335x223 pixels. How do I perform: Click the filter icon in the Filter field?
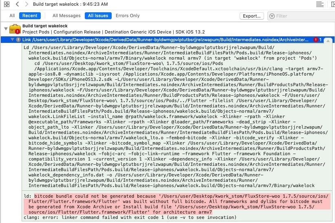[272, 16]
